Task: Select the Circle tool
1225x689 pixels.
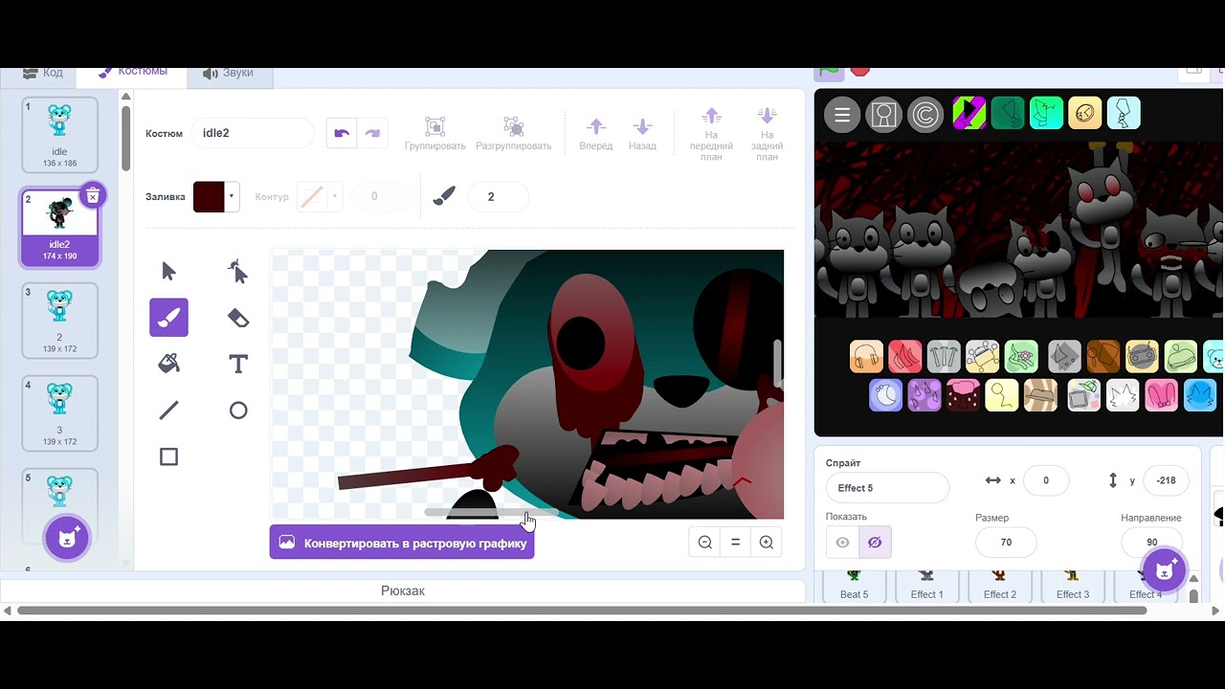Action: click(x=238, y=411)
